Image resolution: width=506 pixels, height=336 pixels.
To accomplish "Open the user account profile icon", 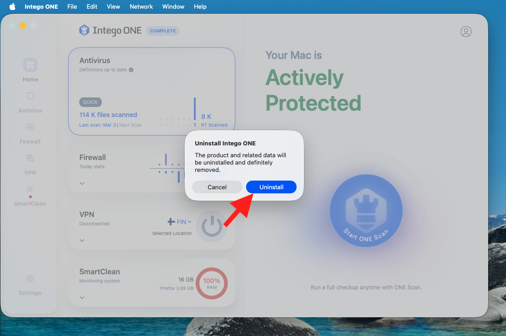I will point(466,32).
